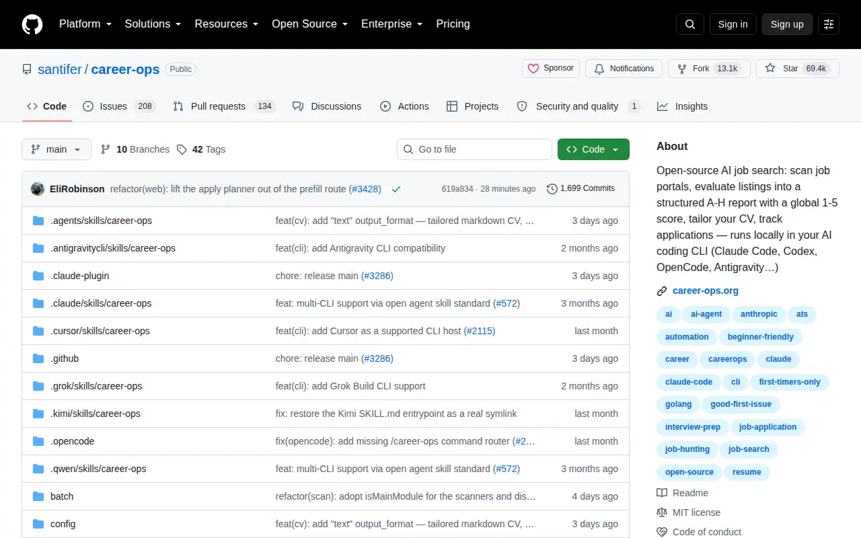This screenshot has width=861, height=538.
Task: Click Sign in
Action: point(733,24)
